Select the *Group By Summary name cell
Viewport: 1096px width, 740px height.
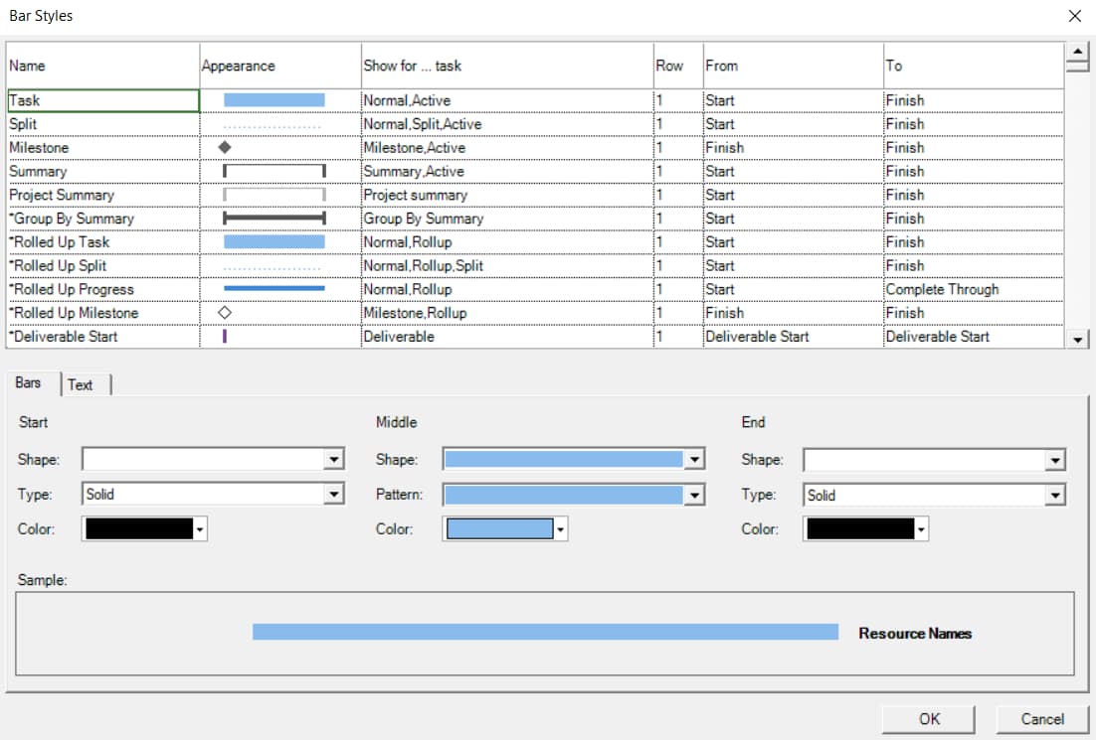pos(103,220)
